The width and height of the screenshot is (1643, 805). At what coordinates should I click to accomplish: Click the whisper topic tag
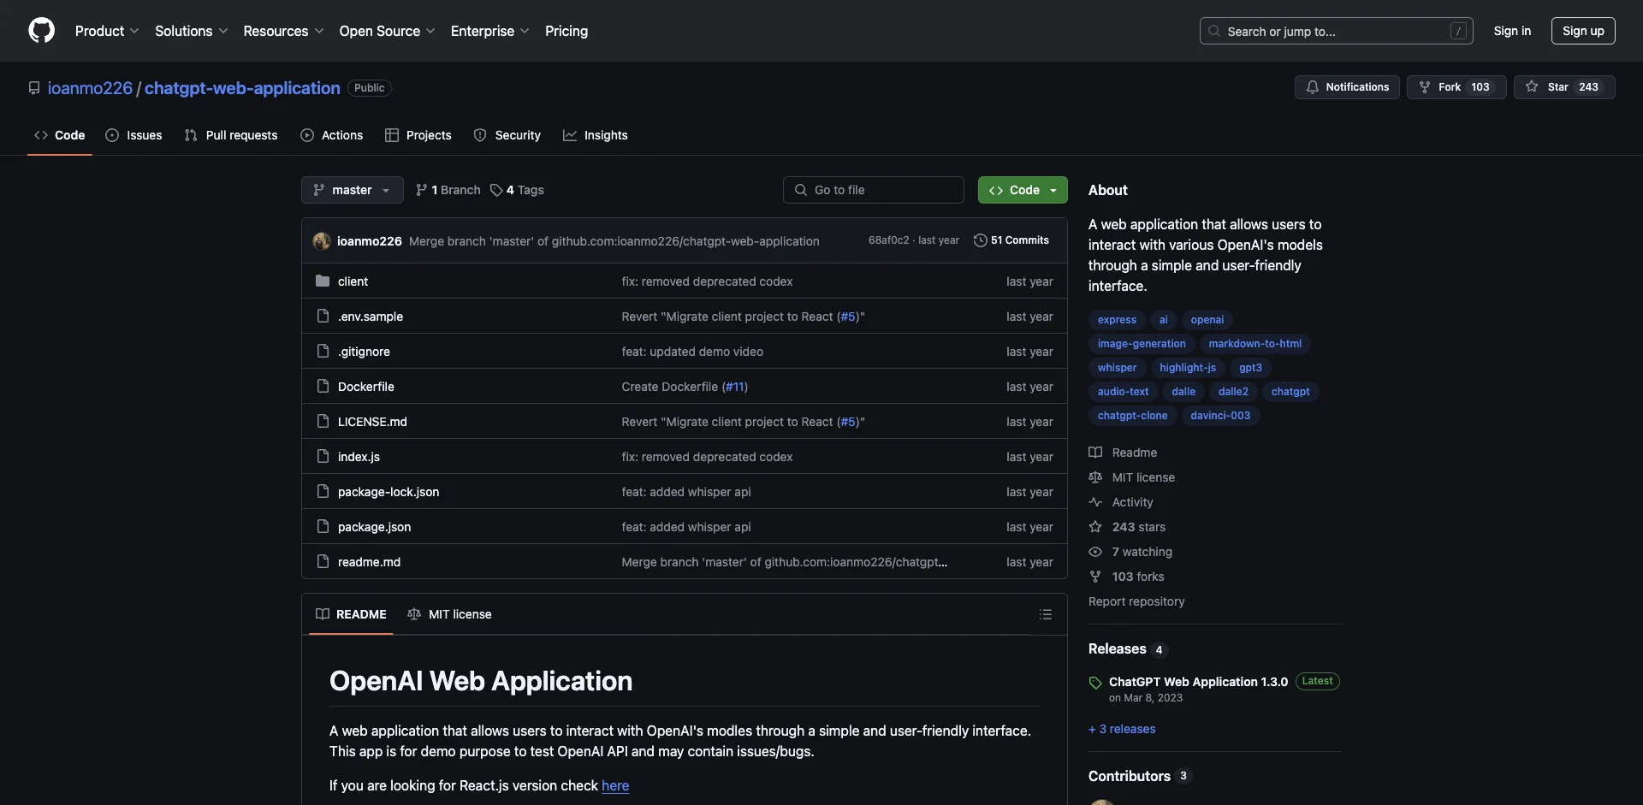point(1117,368)
